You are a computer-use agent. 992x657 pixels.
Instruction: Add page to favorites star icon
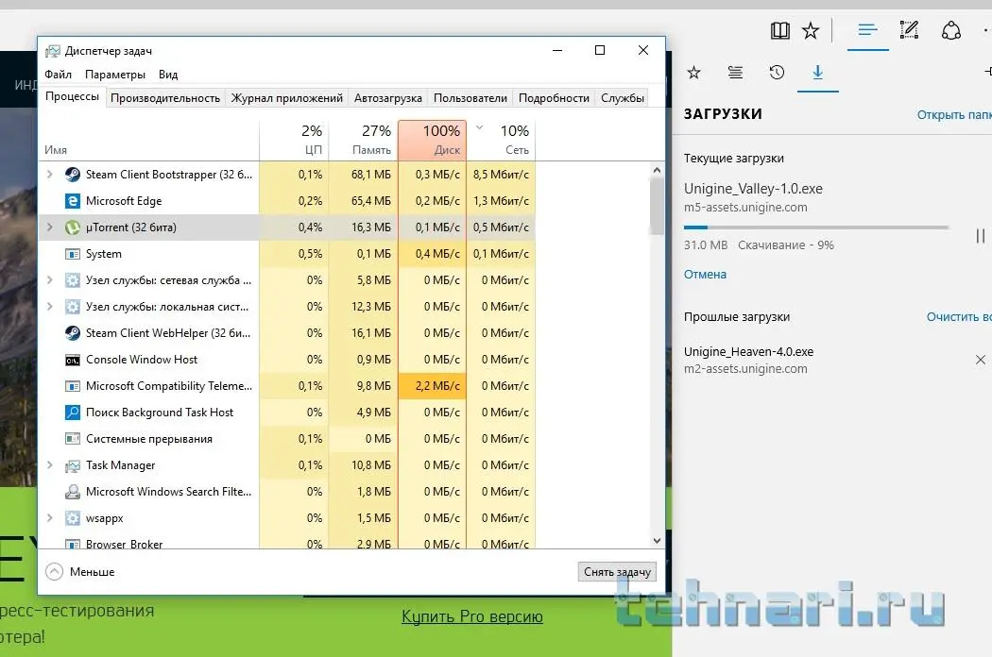click(x=811, y=30)
